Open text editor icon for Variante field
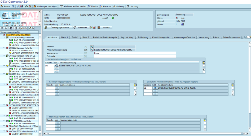Screen dimensions: 251x136 click(x=92, y=47)
